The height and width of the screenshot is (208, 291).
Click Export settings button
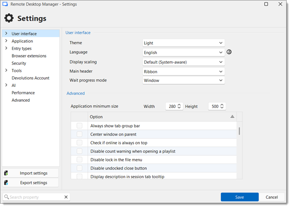point(31,183)
